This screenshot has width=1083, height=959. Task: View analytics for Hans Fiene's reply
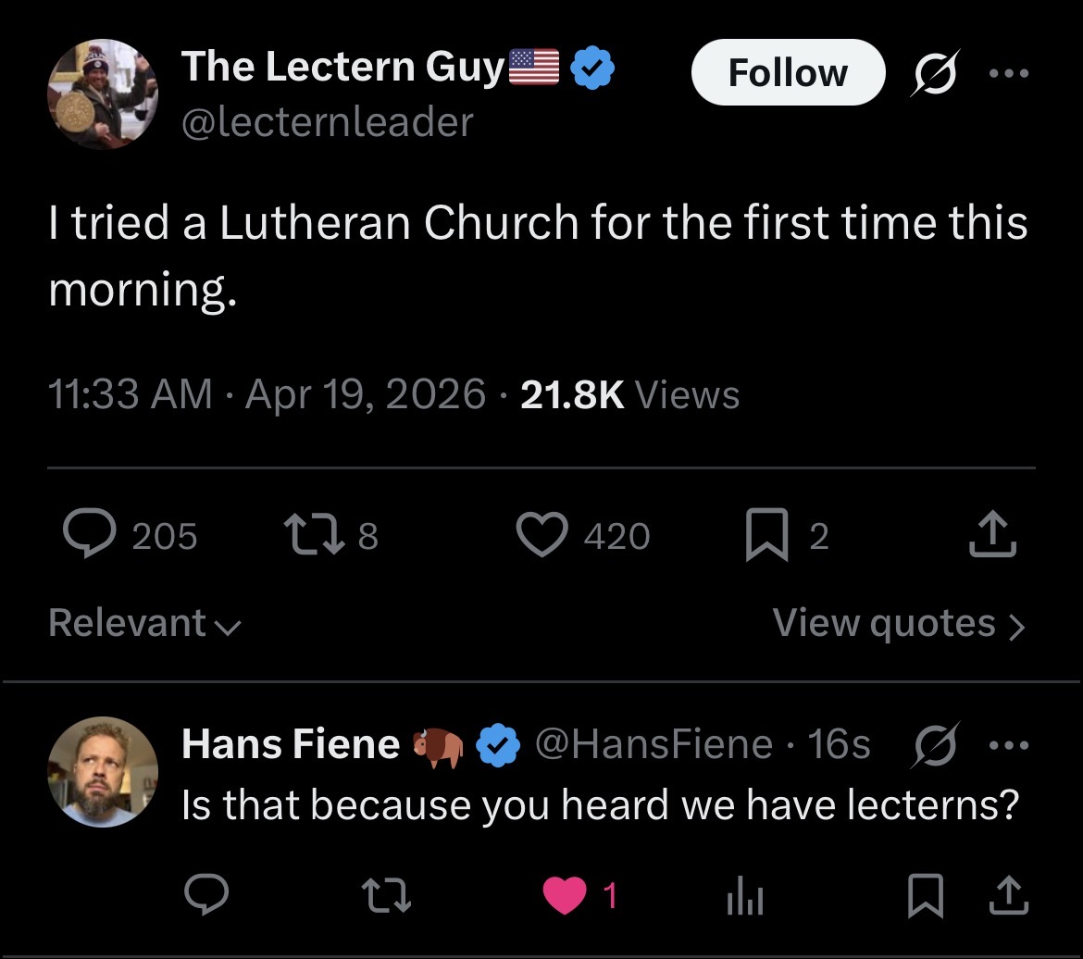coord(744,896)
